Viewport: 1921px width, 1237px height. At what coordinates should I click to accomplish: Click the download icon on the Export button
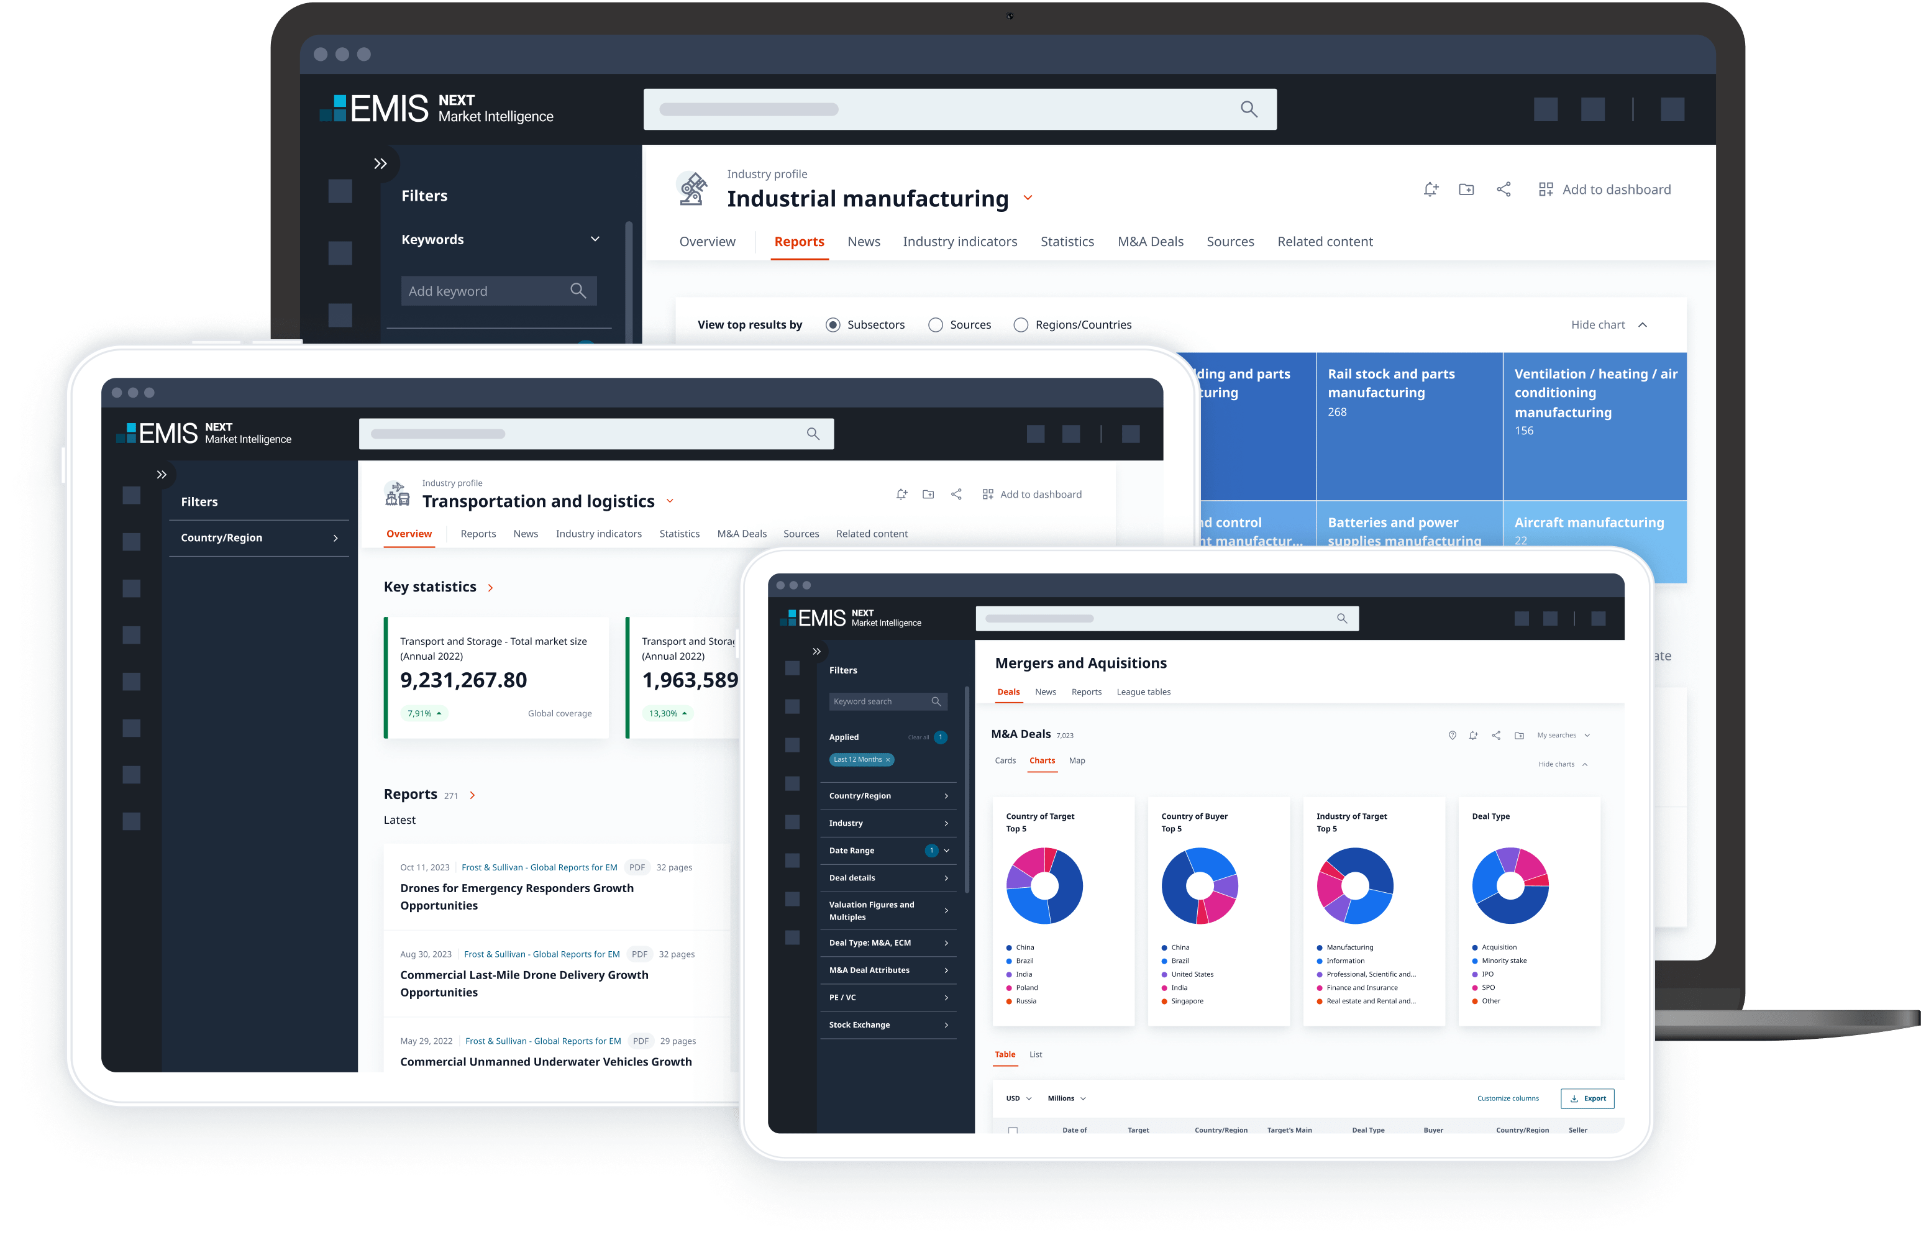1574,1098
